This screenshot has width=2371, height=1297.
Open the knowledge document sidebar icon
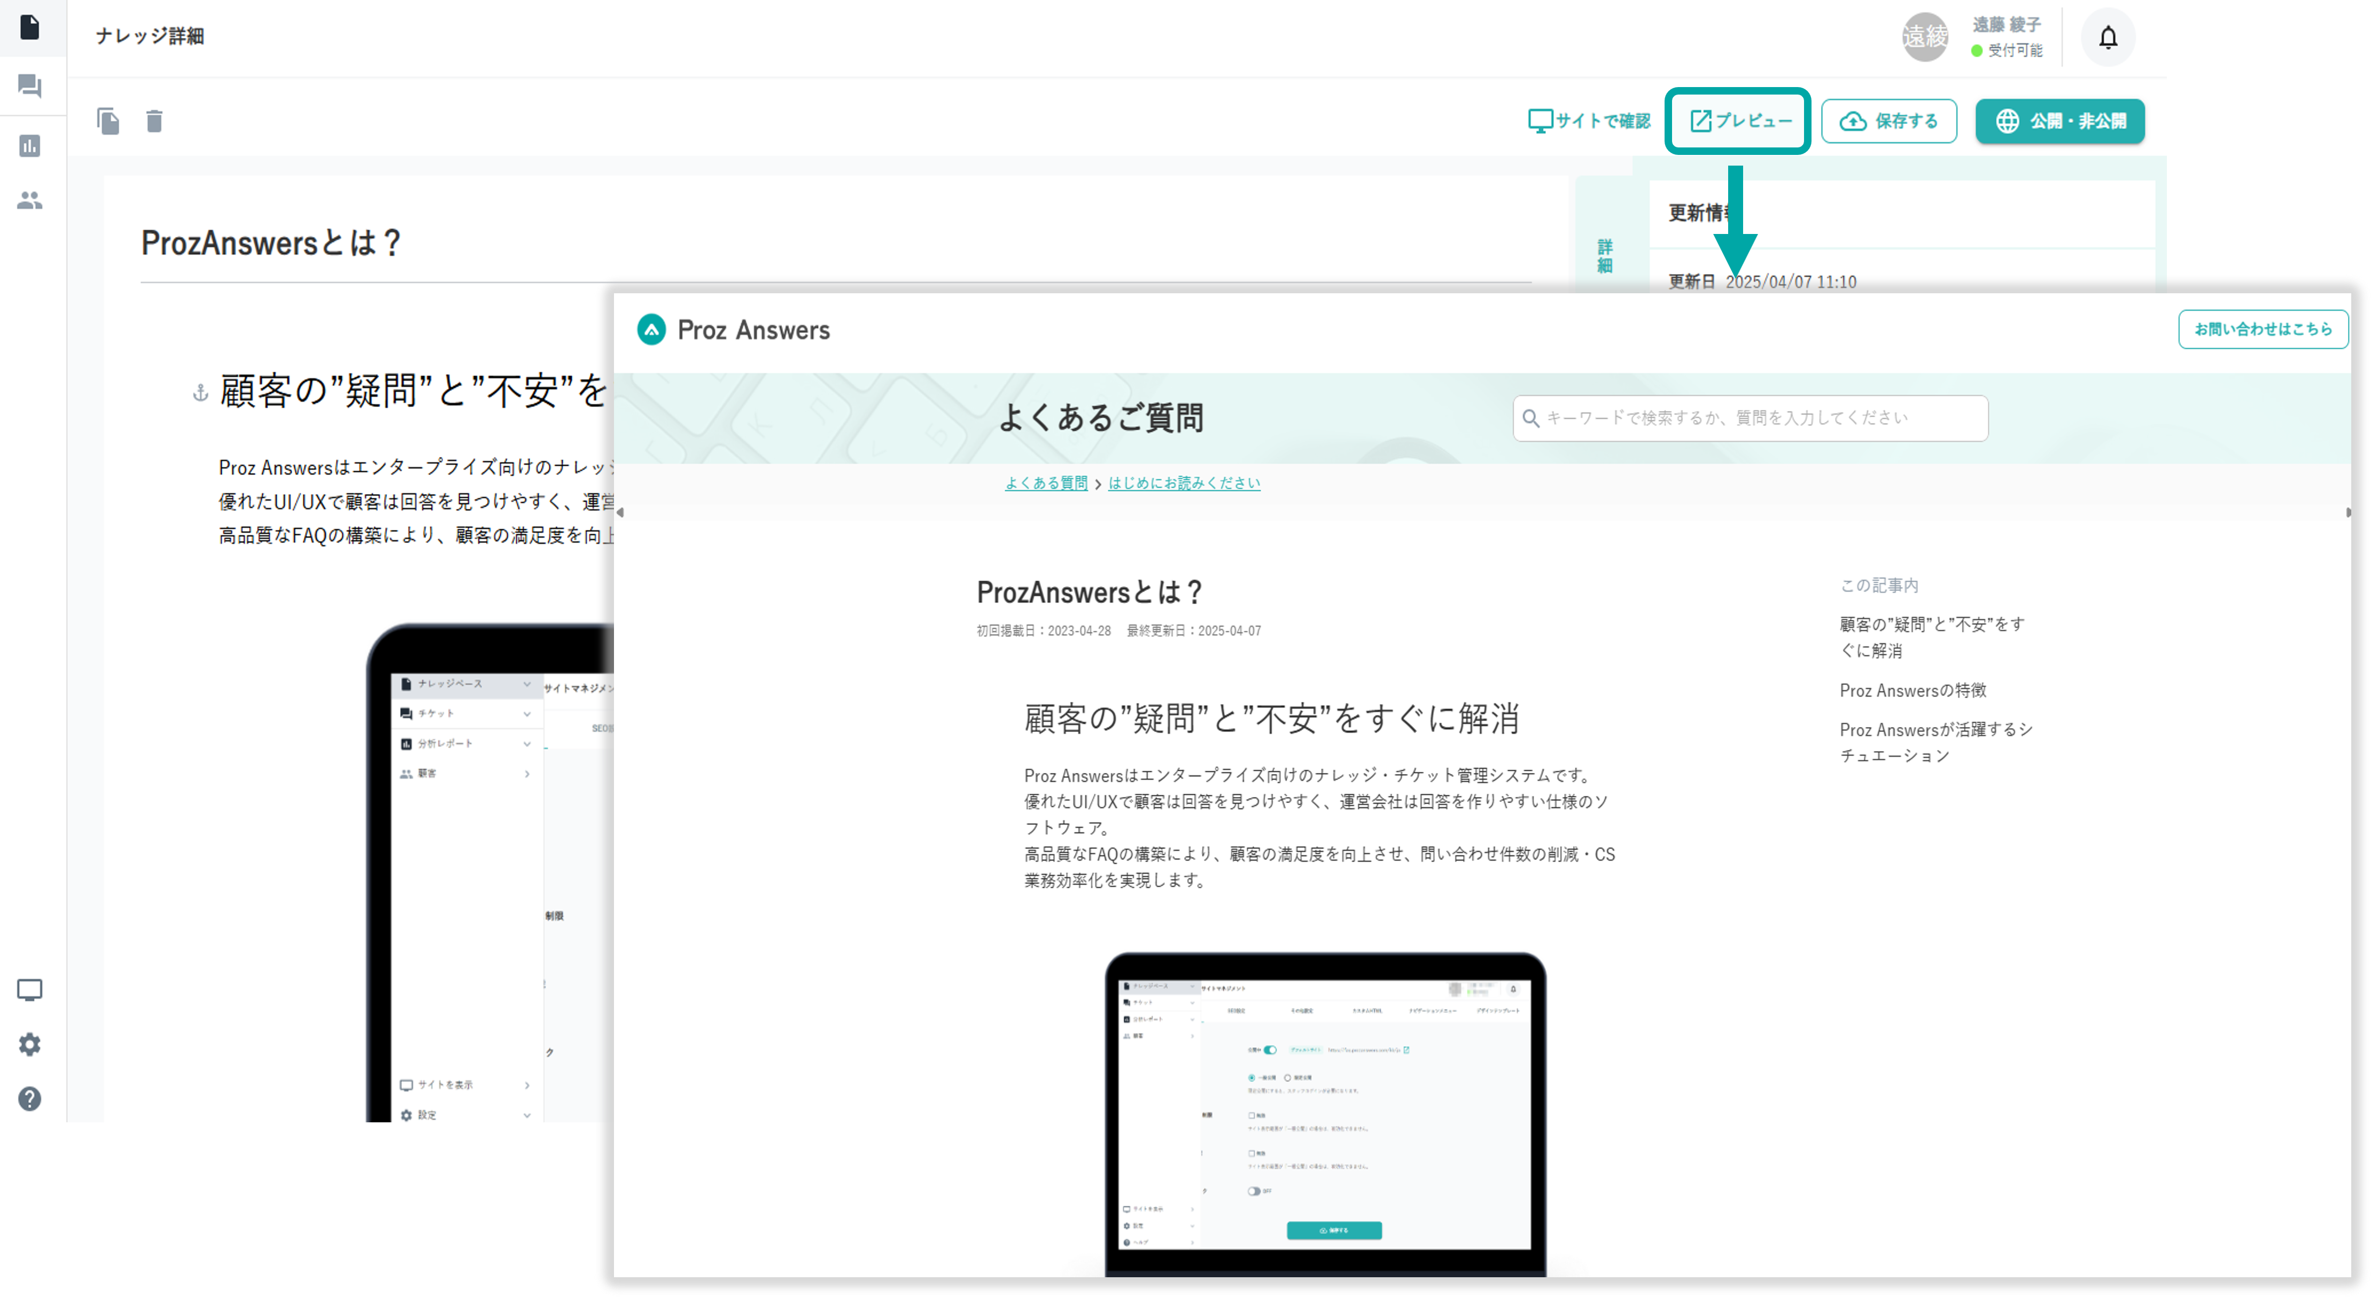point(29,28)
